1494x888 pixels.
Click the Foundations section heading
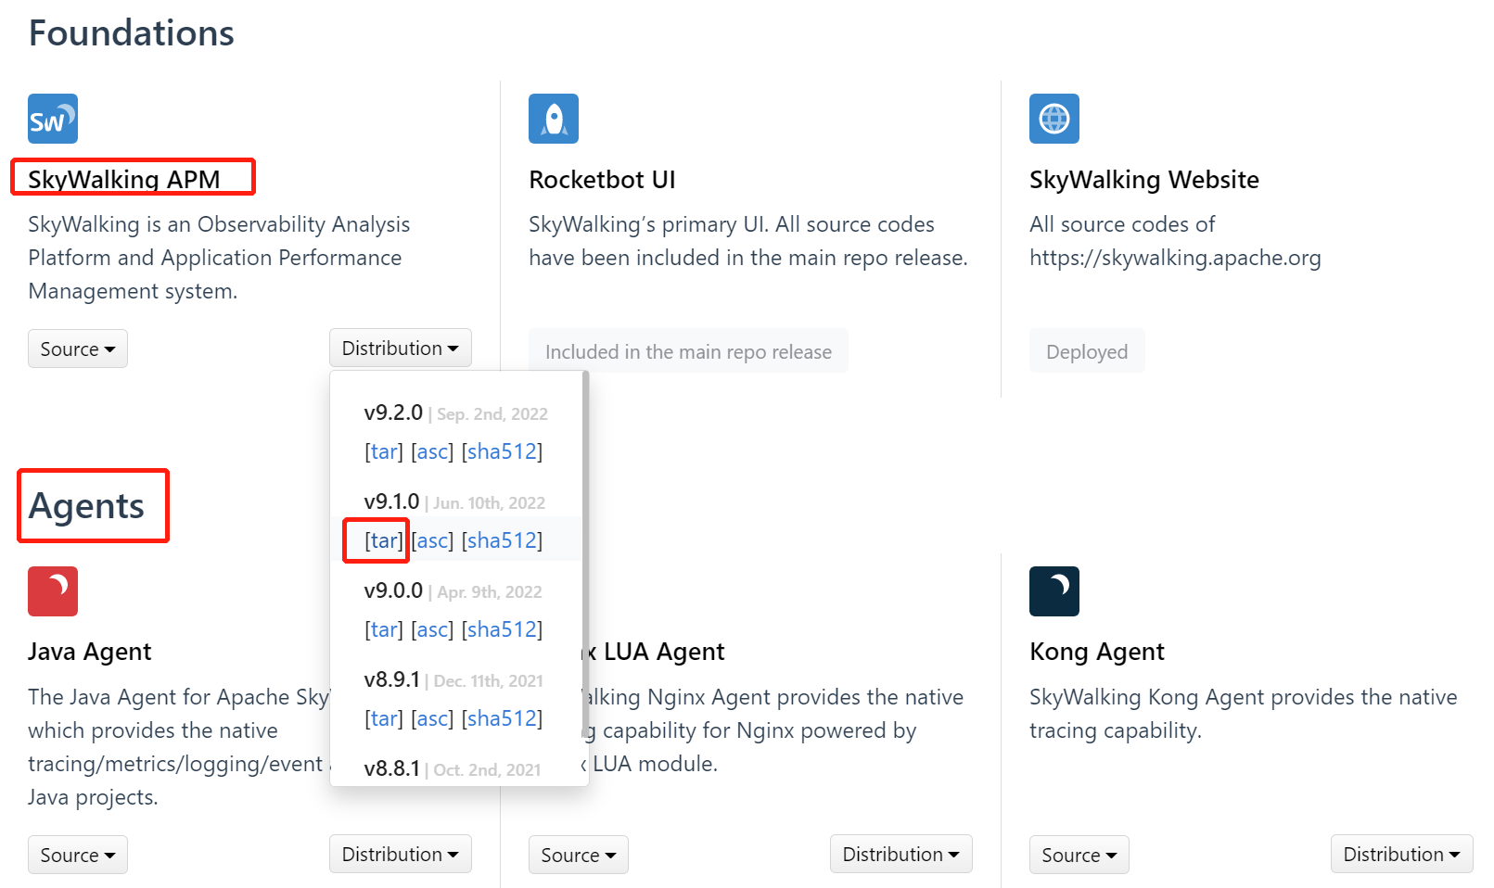(x=132, y=33)
